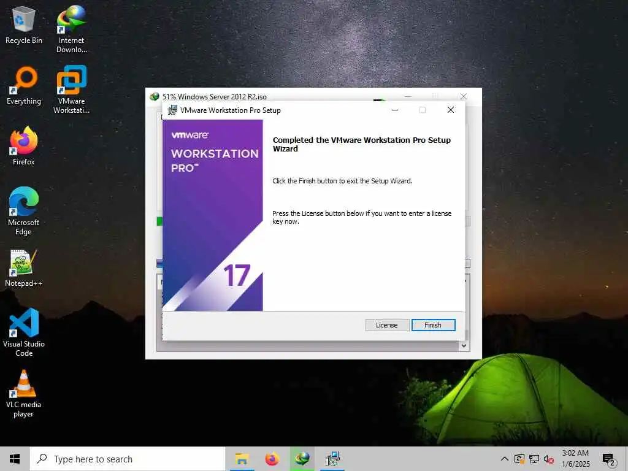Select Visual Studio Code desktop icon
Image resolution: width=628 pixels, height=471 pixels.
point(24,332)
